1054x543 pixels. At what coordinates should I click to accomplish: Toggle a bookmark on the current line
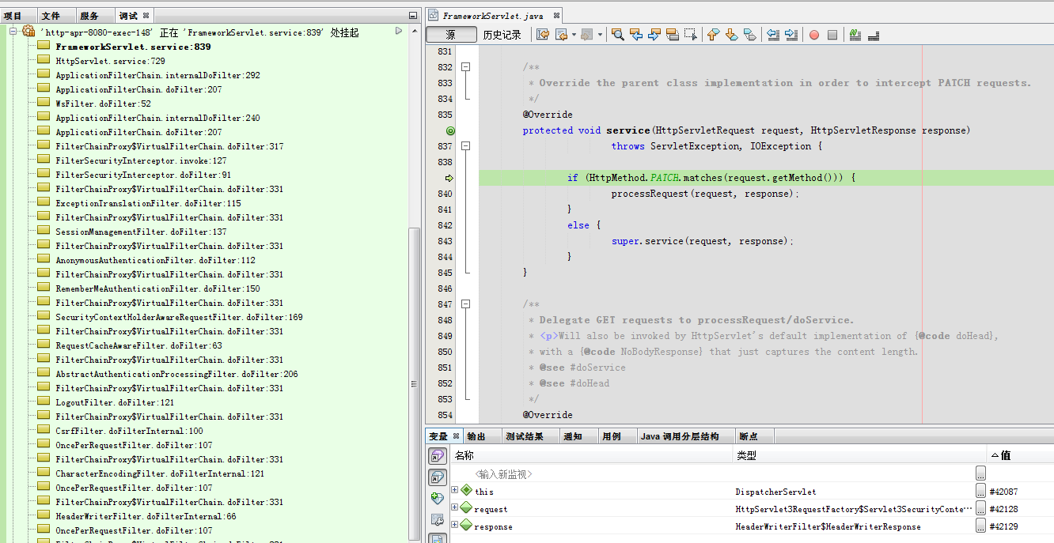749,35
